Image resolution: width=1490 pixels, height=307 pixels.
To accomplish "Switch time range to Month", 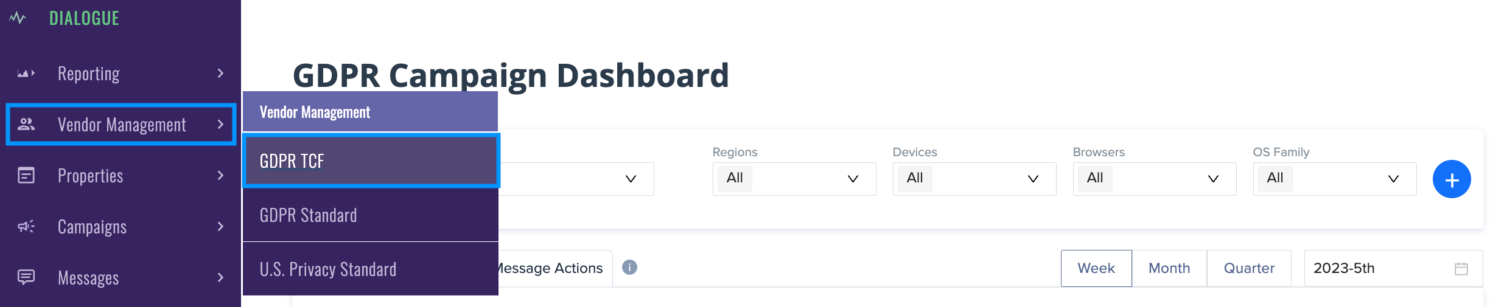I will point(1169,268).
